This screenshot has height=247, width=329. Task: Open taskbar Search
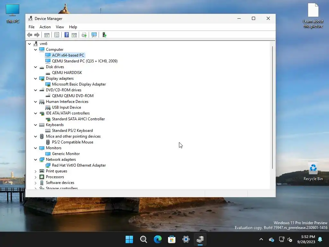coord(144,239)
